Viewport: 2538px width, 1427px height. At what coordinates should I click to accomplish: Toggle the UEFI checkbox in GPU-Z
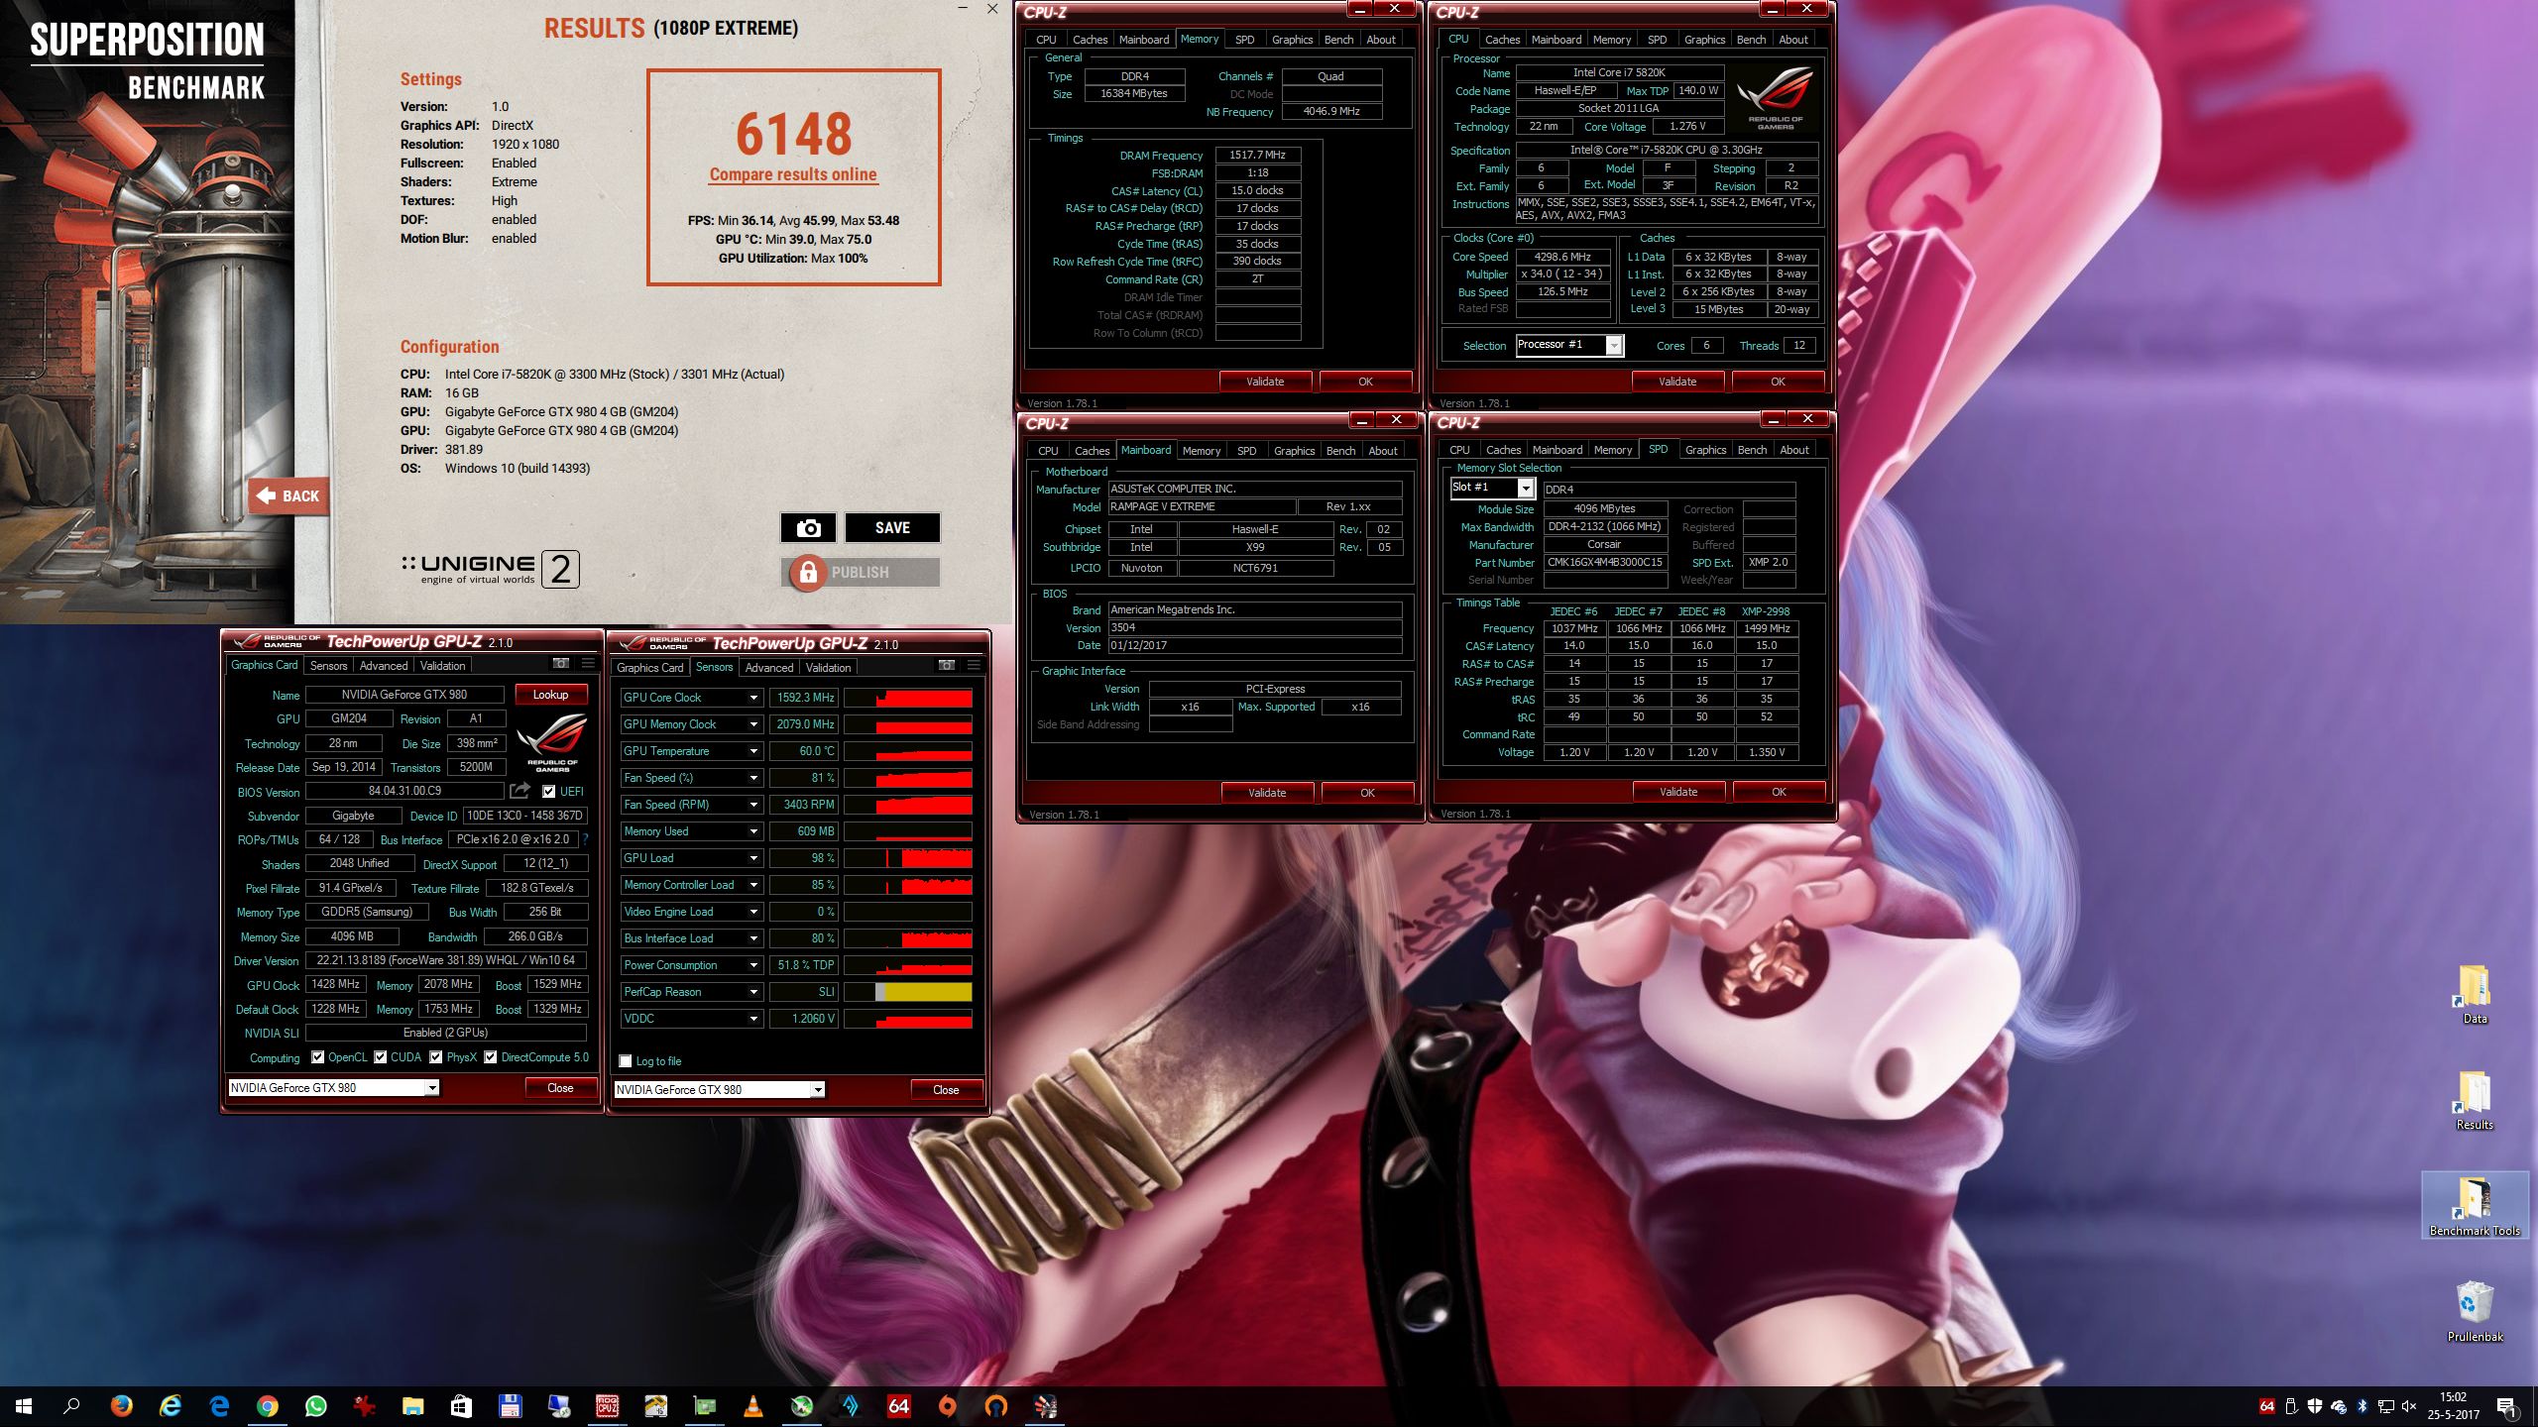pyautogui.click(x=548, y=791)
